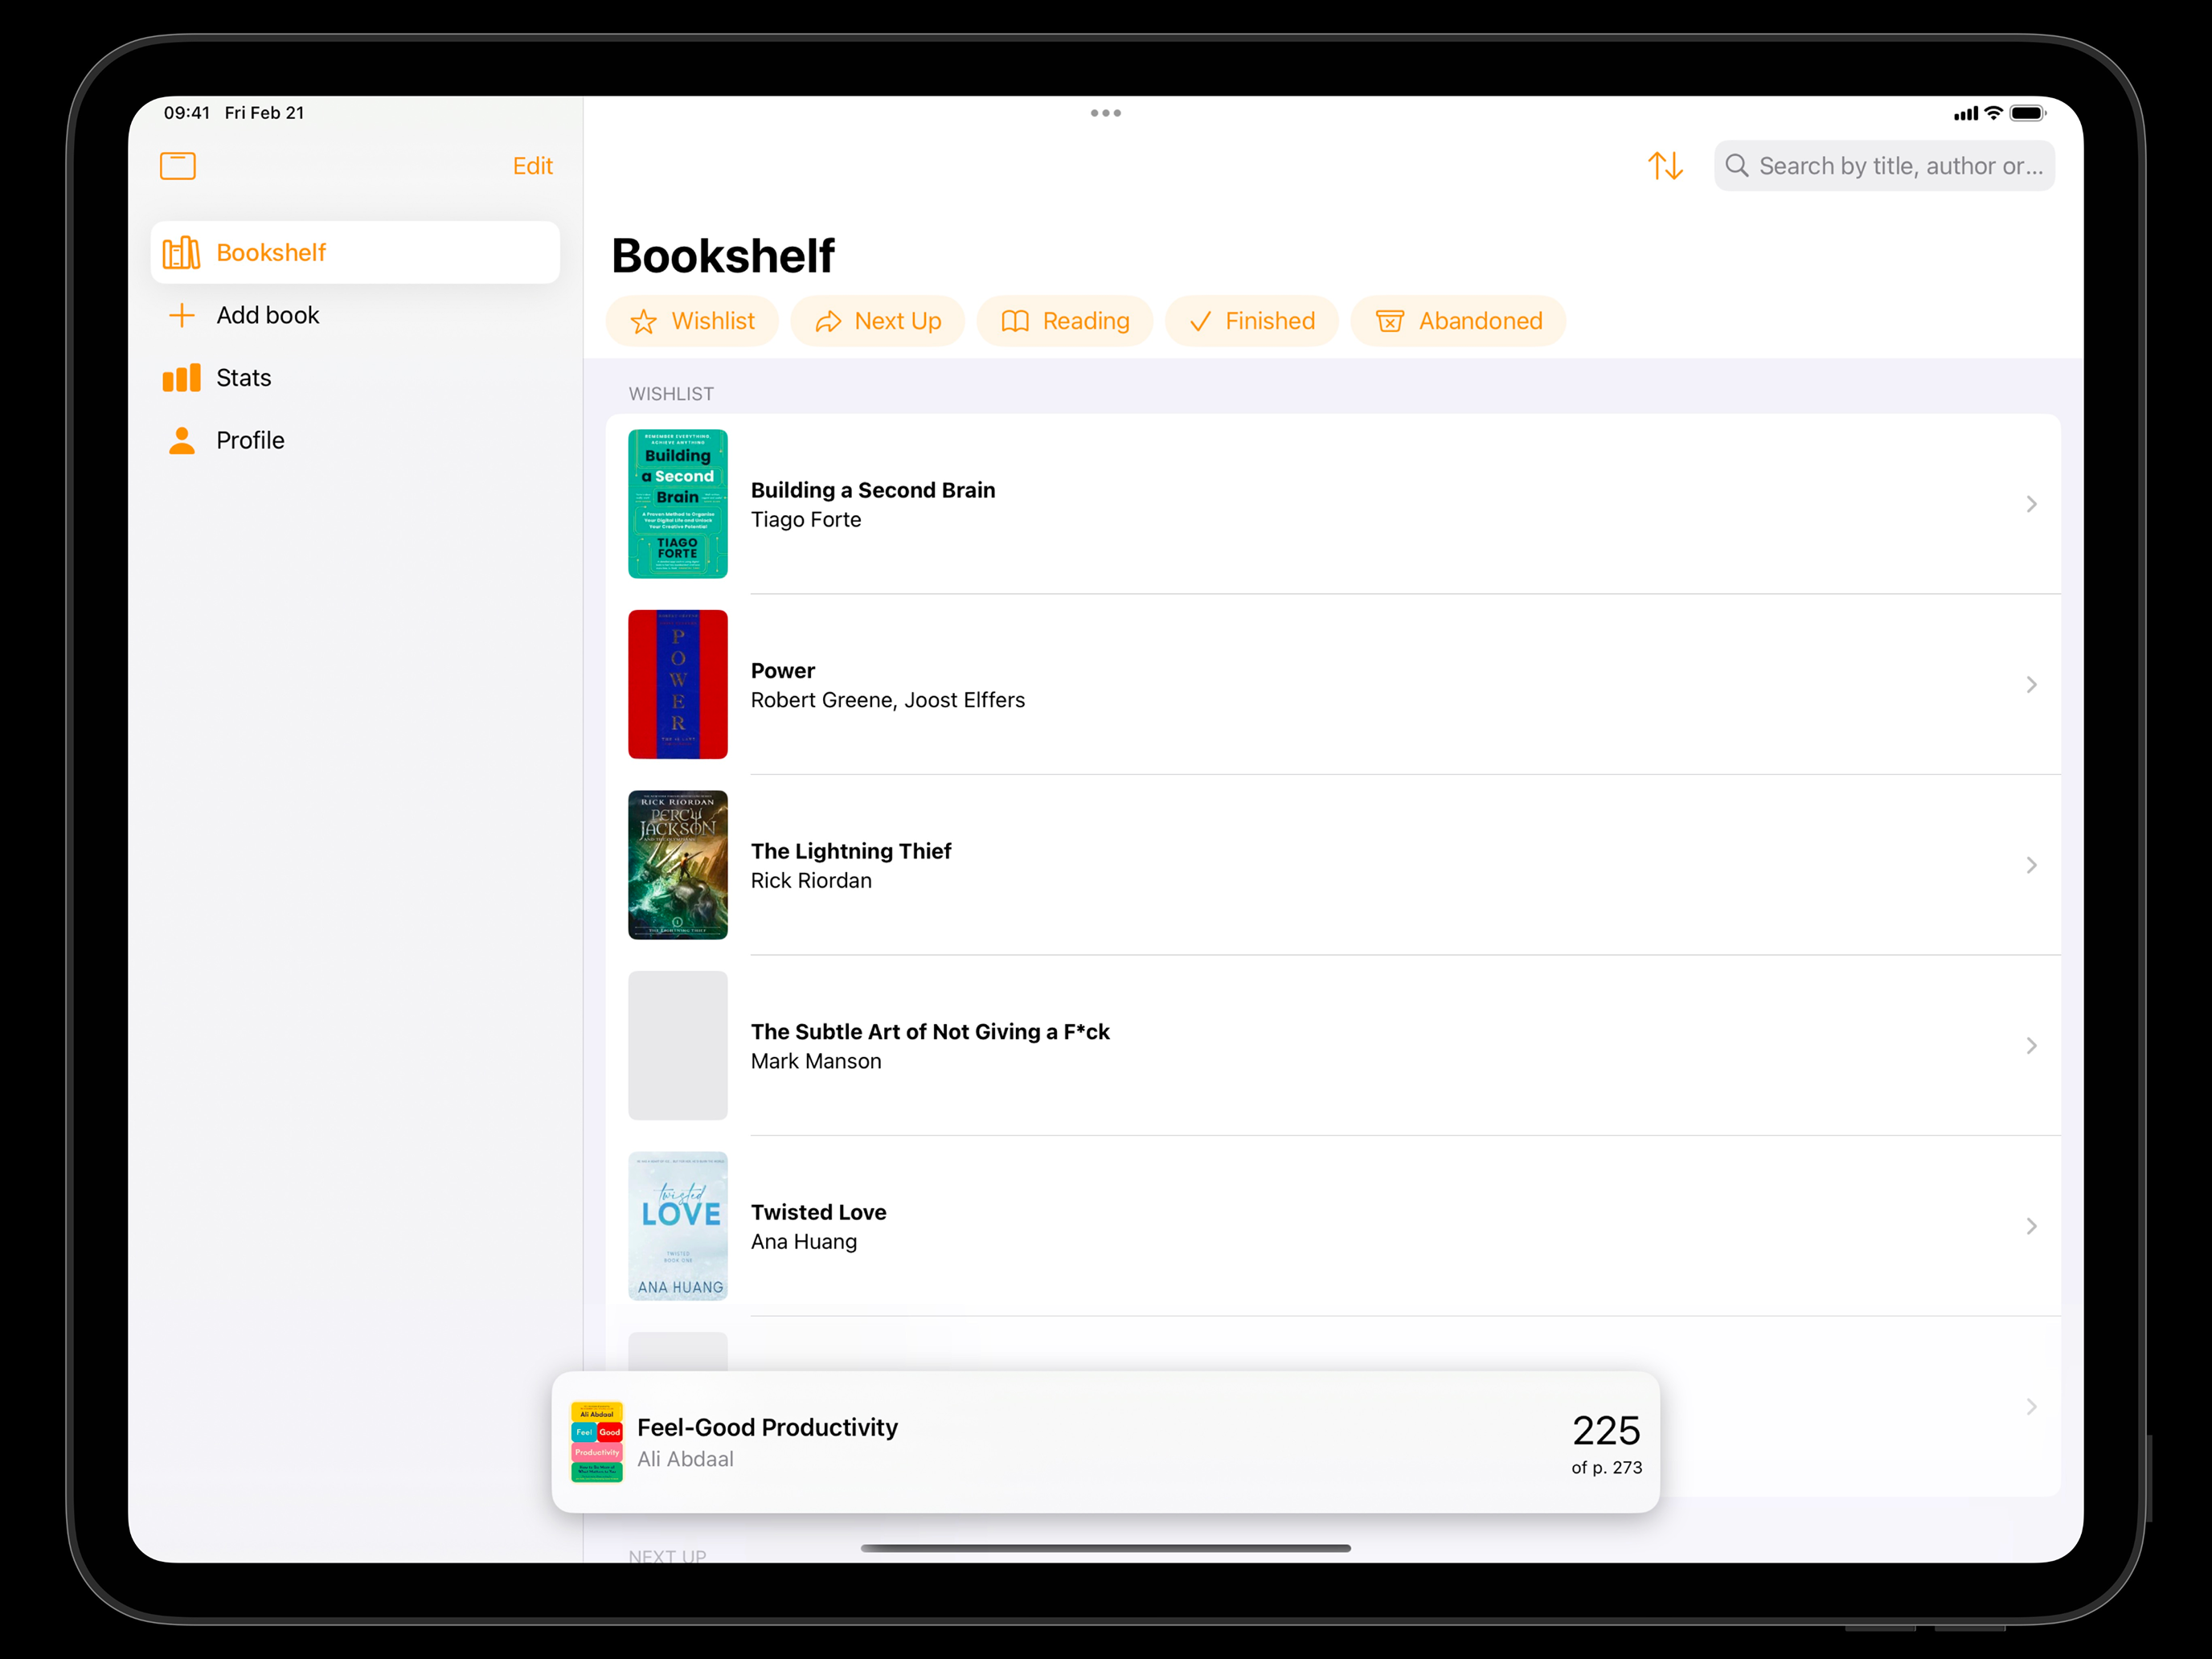Filter by Abandoned chip
The width and height of the screenshot is (2212, 1659).
(x=1458, y=321)
